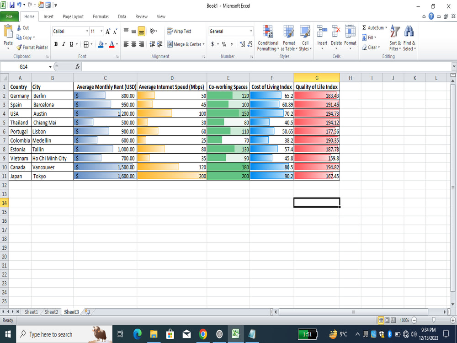The image size is (457, 343).
Task: Open Format as Table gallery
Action: click(289, 38)
